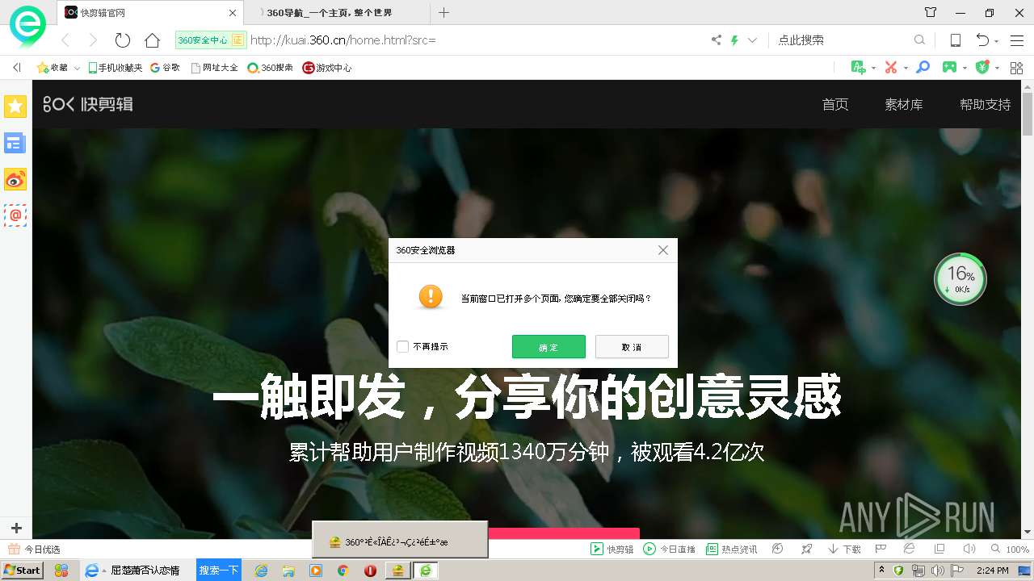This screenshot has height=581, width=1034.
Task: Click the 16% speed accelerator ball
Action: (960, 279)
